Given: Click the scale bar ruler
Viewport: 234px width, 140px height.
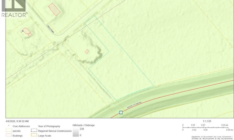Looking at the screenshot, I should coord(205,128).
